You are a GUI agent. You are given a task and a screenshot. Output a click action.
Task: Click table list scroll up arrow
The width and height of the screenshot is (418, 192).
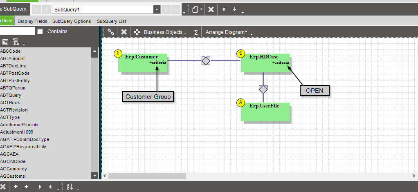[94, 51]
